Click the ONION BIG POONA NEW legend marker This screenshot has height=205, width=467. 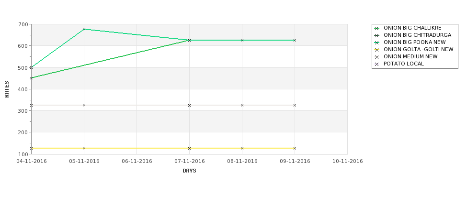[x=377, y=43]
